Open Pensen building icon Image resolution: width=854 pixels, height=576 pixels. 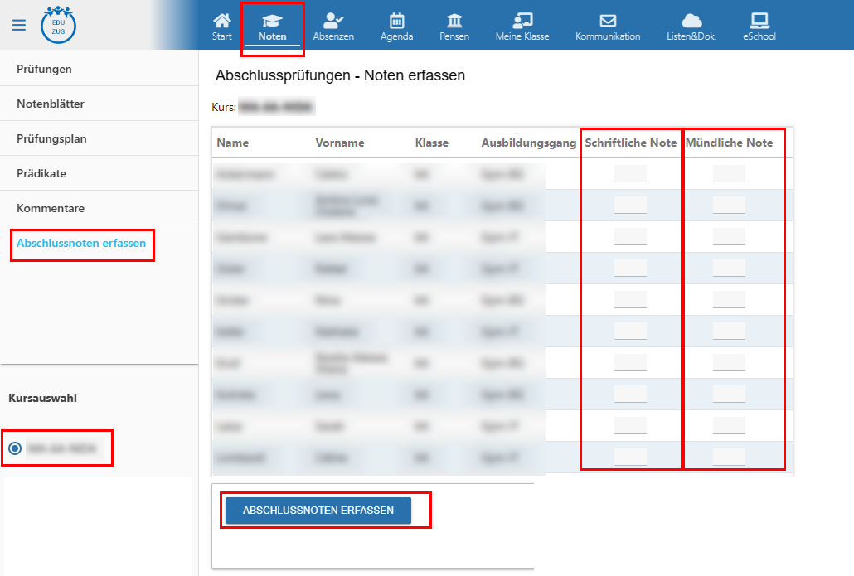click(x=454, y=21)
